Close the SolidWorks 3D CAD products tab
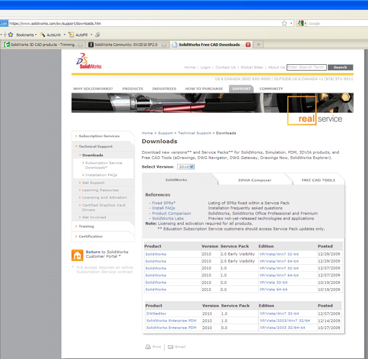This screenshot has width=368, height=359. pos(80,44)
